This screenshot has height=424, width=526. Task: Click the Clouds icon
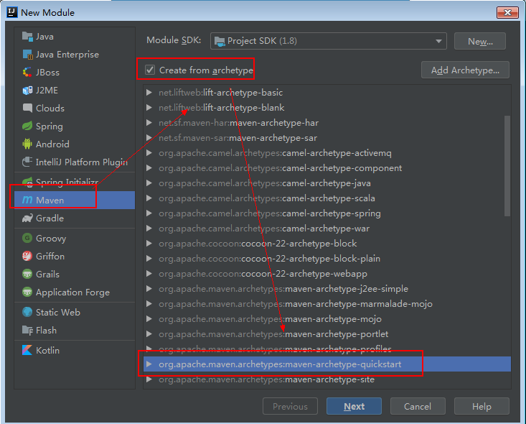tap(27, 109)
